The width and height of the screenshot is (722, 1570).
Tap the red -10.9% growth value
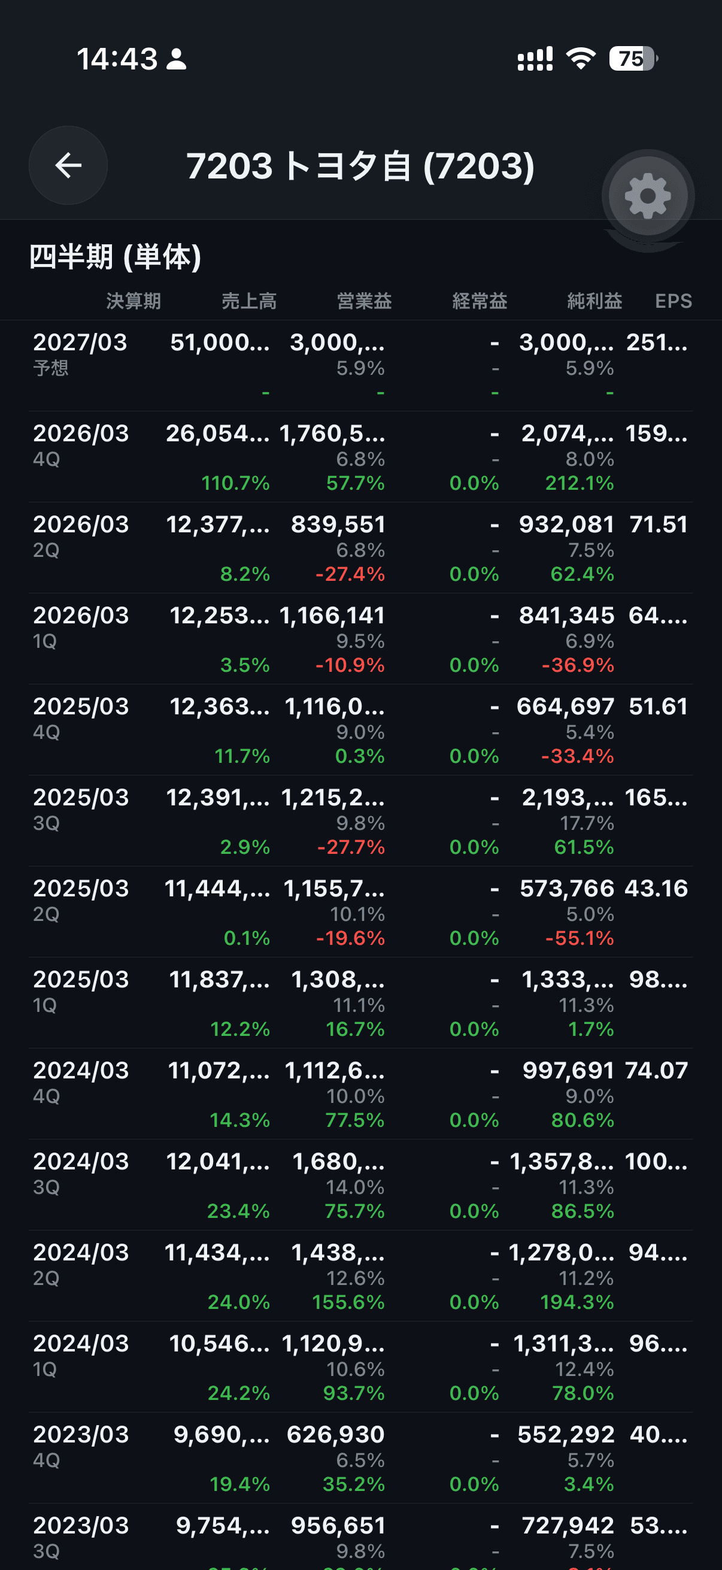[350, 665]
